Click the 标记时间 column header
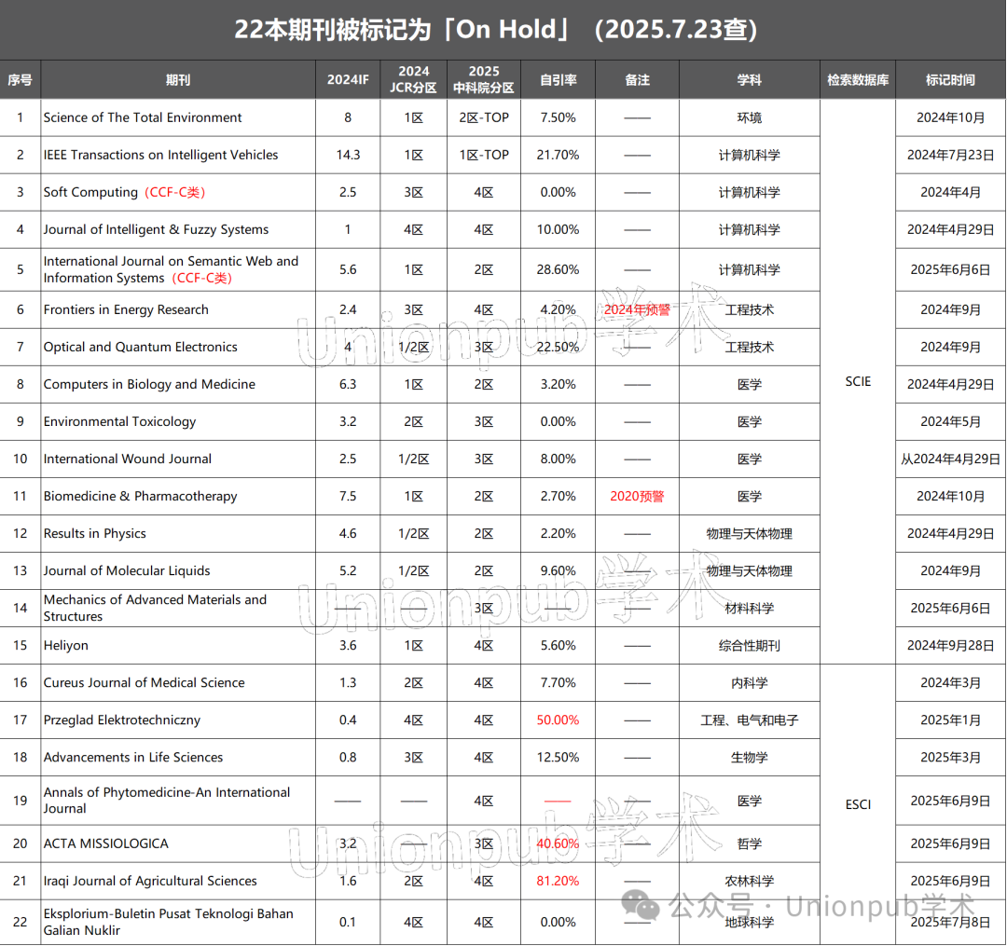The image size is (1007, 946). [950, 79]
